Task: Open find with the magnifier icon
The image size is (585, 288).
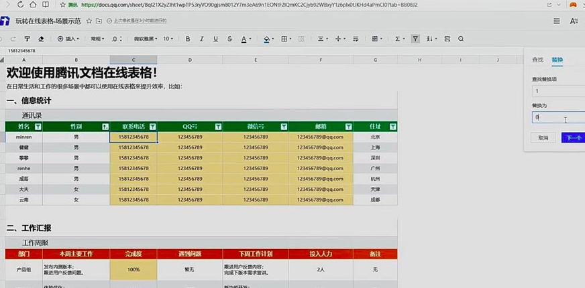Action: tap(461, 39)
